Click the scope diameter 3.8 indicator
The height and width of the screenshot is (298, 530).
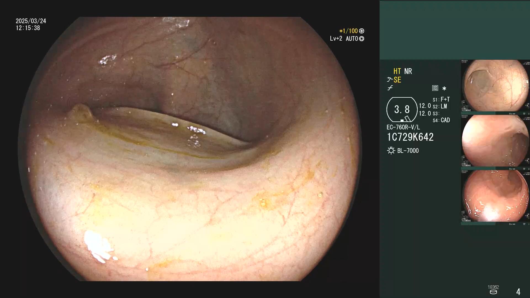click(402, 110)
